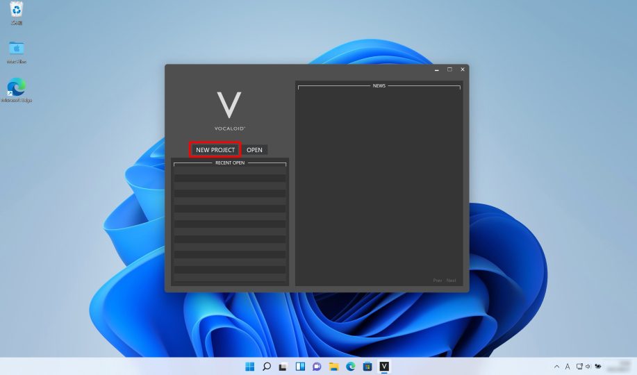Viewport: 637px width, 375px height.
Task: Open Microsoft Store from taskbar
Action: click(x=367, y=367)
